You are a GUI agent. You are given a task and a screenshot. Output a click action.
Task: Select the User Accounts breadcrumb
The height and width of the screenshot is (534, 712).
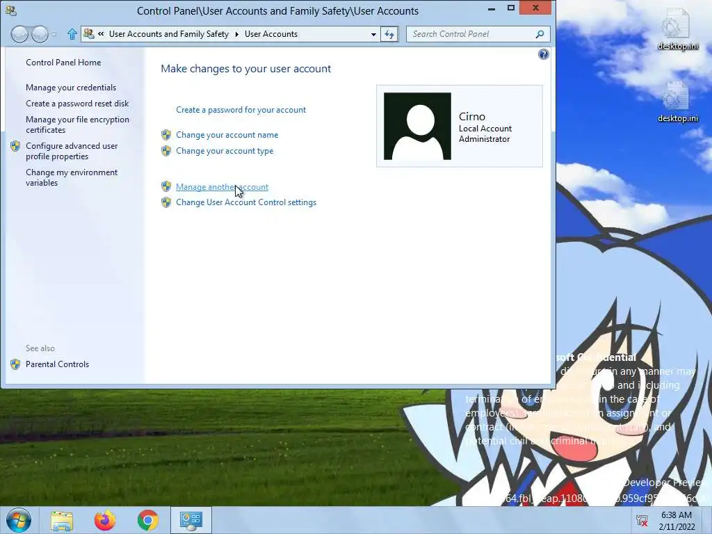click(x=271, y=34)
